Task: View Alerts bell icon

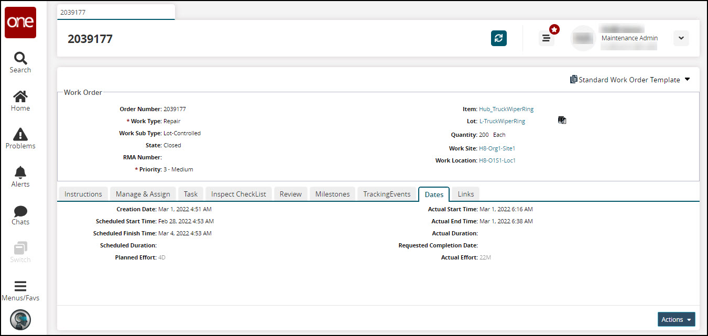Action: [20, 177]
